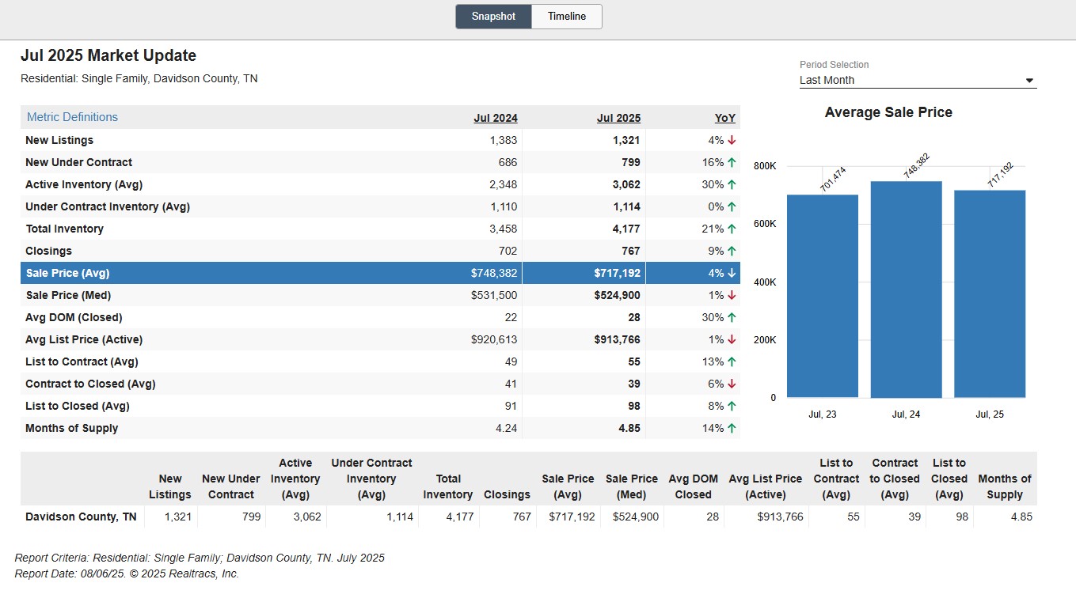Click the green arrow for Closings row
The width and height of the screenshot is (1076, 598).
(x=732, y=251)
